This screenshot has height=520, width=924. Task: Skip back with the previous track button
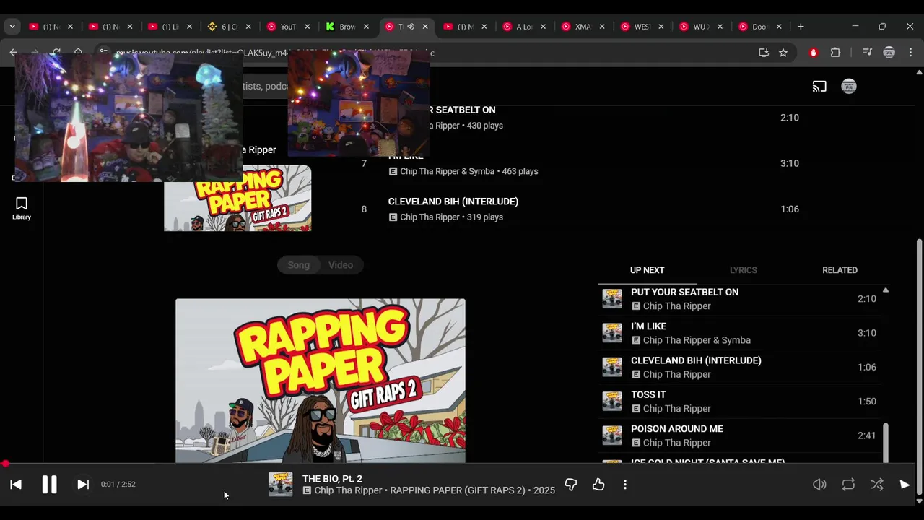pos(16,485)
